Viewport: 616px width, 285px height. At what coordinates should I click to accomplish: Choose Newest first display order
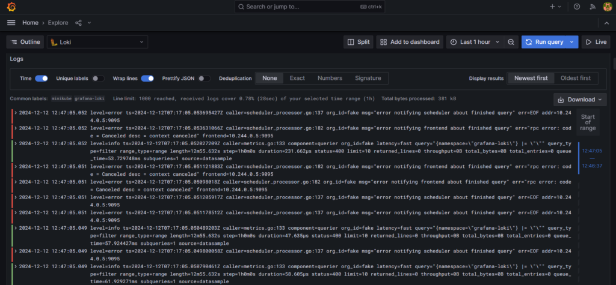(531, 78)
